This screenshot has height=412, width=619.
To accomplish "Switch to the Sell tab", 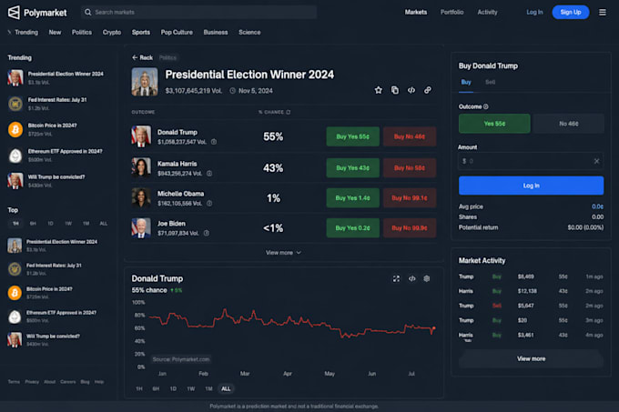I will tap(490, 82).
